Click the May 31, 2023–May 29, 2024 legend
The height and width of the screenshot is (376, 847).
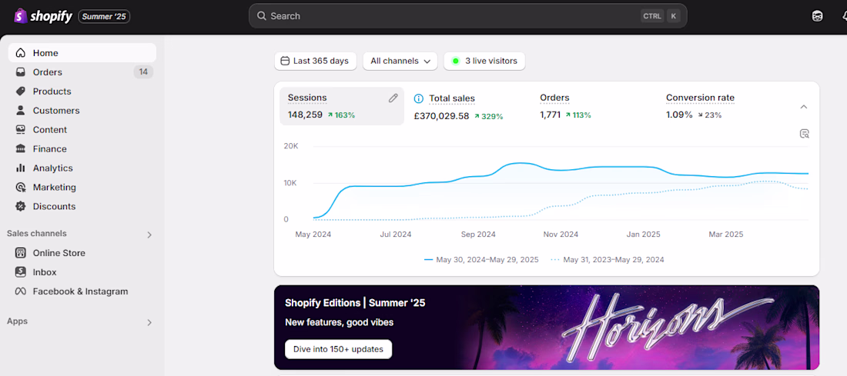point(608,259)
